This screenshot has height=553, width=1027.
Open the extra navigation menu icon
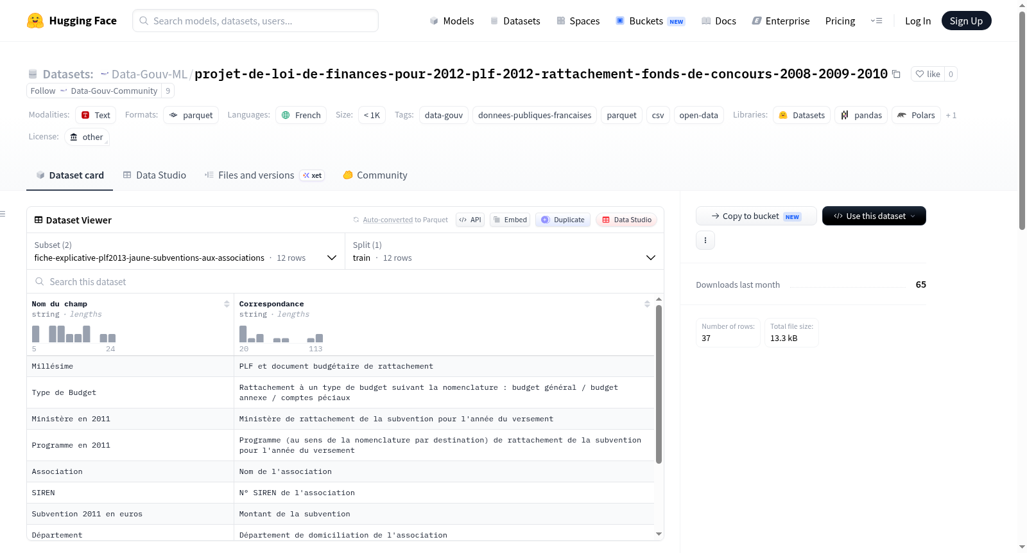[876, 21]
